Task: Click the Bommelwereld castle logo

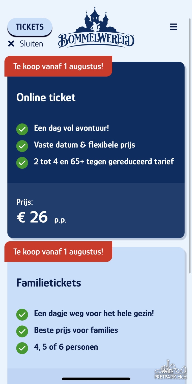Action: click(96, 28)
